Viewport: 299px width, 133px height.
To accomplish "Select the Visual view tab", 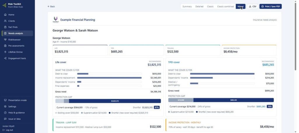I will (241, 6).
